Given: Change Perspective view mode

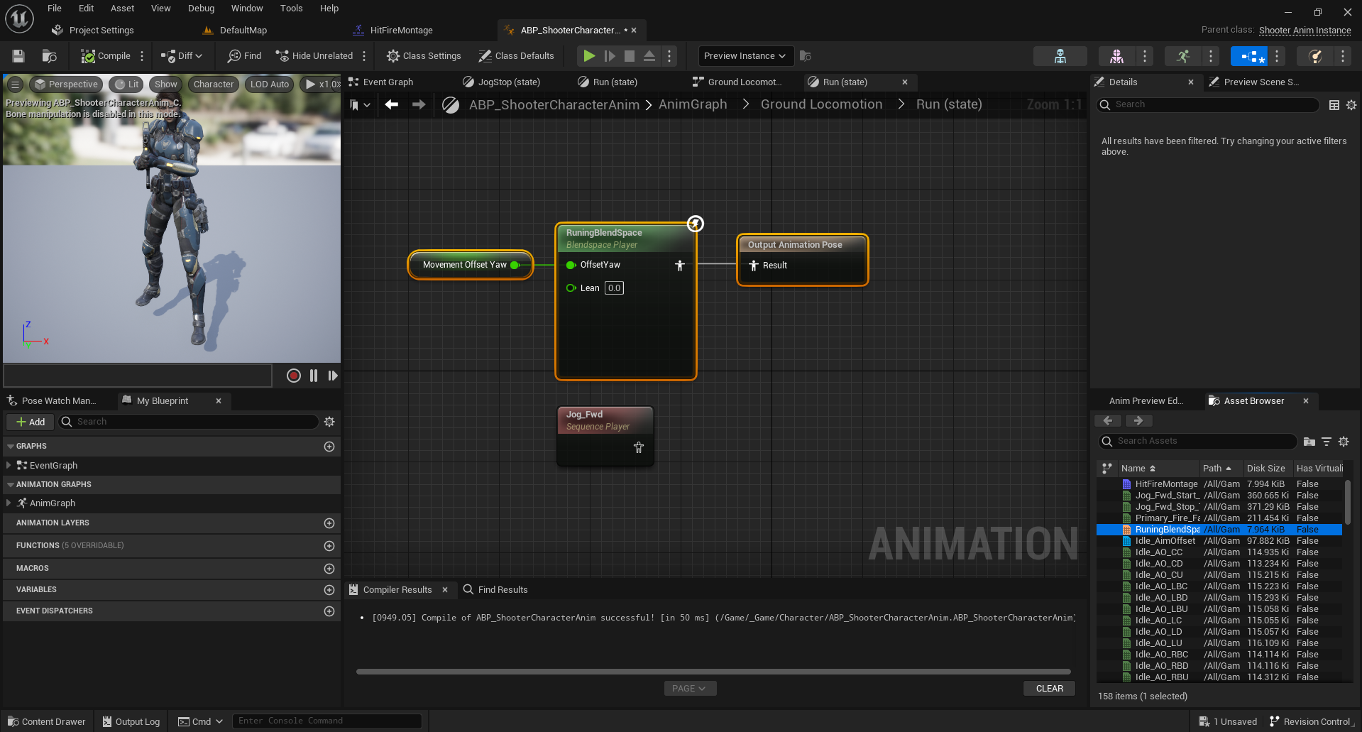Looking at the screenshot, I should [x=66, y=84].
